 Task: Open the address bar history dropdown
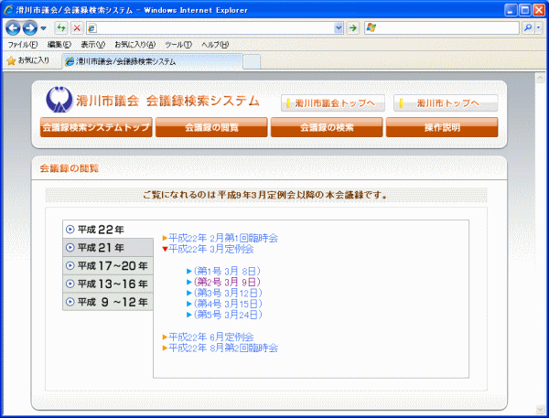[339, 28]
